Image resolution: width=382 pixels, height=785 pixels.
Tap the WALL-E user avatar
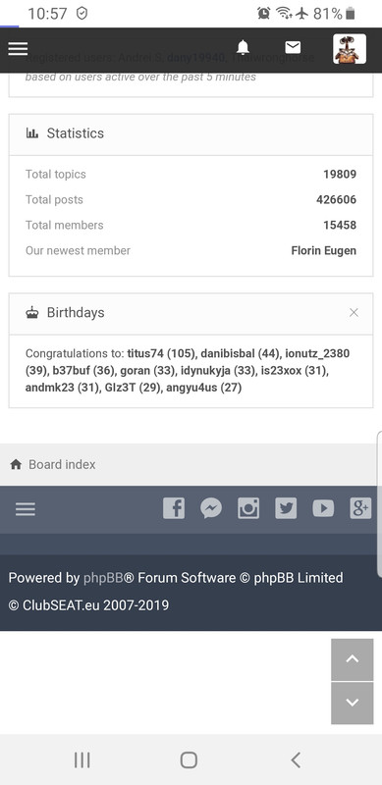coord(350,48)
